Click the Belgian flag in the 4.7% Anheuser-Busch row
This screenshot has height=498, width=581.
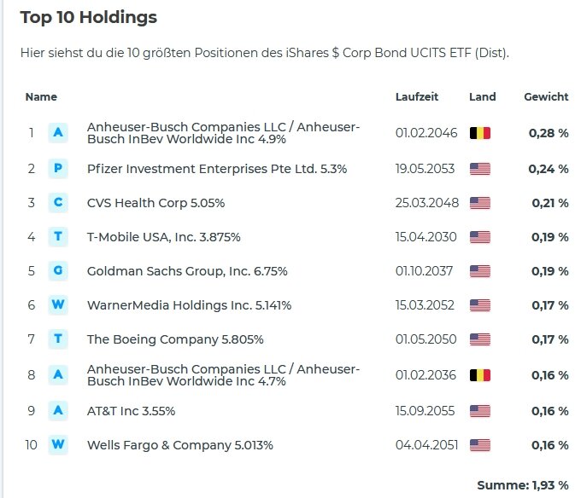pos(480,375)
